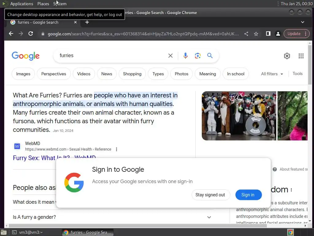
Task: Open WebMD result three-dot menu
Action: coord(116,149)
